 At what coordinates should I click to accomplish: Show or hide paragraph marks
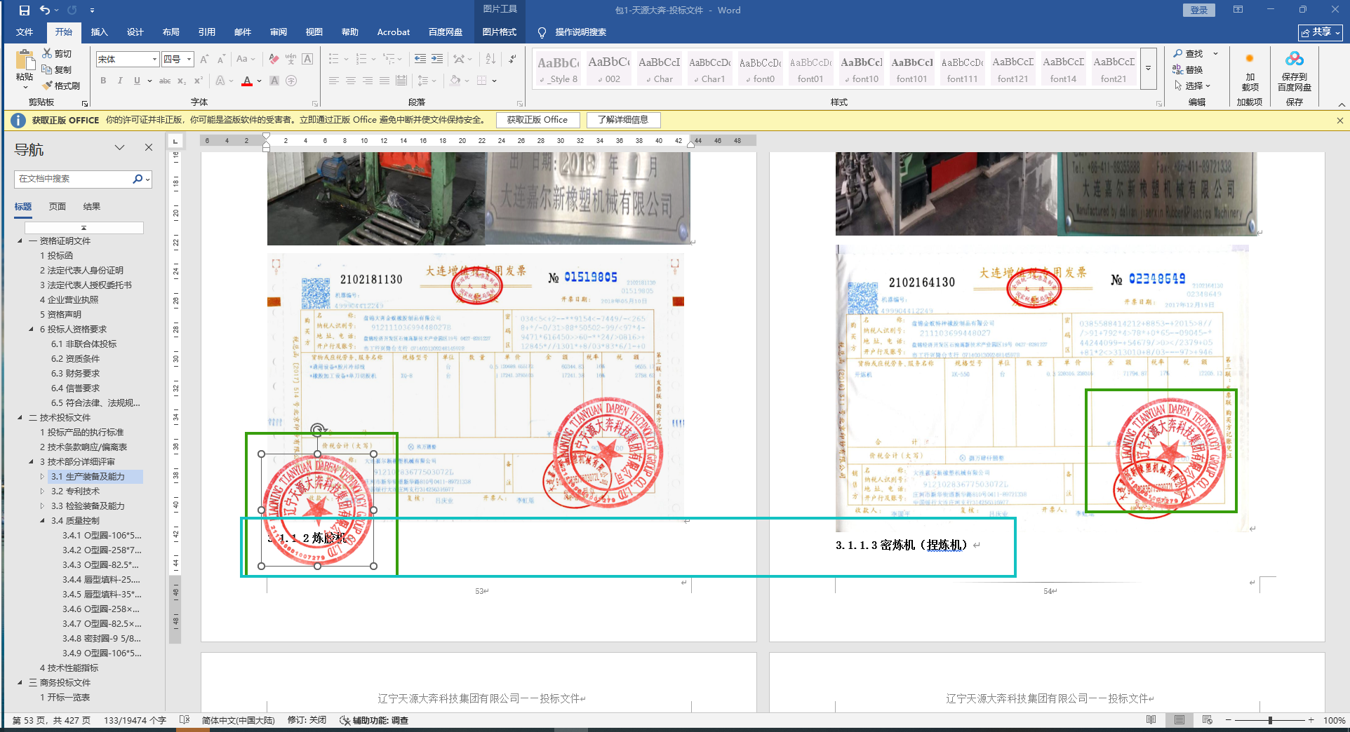[x=513, y=60]
